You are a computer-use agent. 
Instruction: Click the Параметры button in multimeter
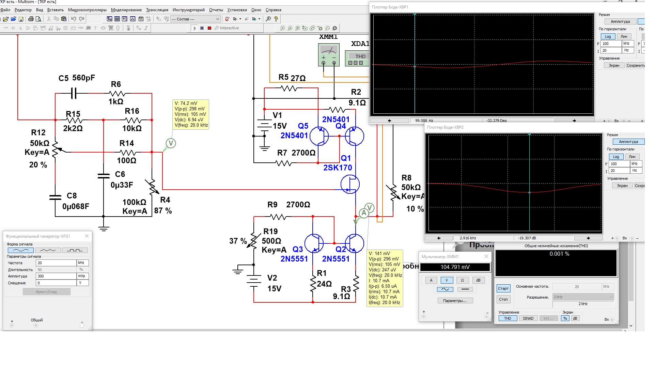[x=455, y=301]
